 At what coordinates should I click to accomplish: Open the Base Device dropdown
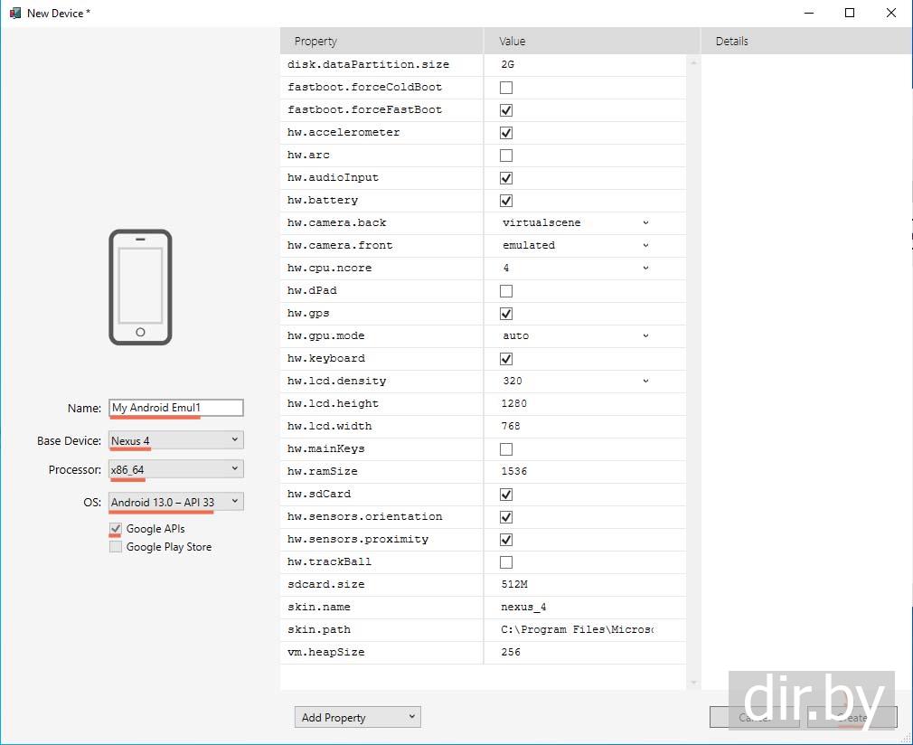[x=176, y=440]
